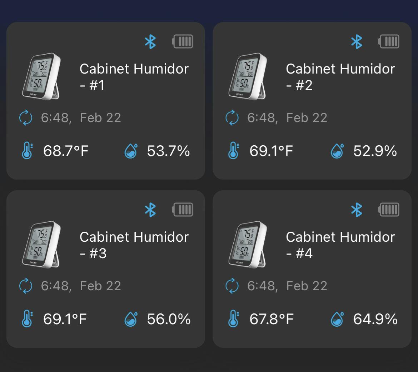Click the battery icon on Cabinet Humidor #1
This screenshot has height=372, width=418.
(183, 42)
